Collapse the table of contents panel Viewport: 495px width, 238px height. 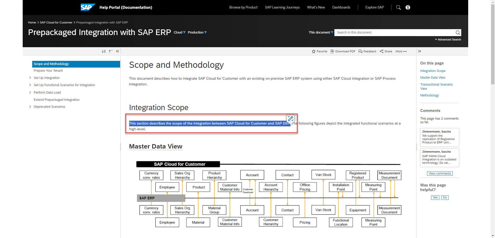pos(117,51)
